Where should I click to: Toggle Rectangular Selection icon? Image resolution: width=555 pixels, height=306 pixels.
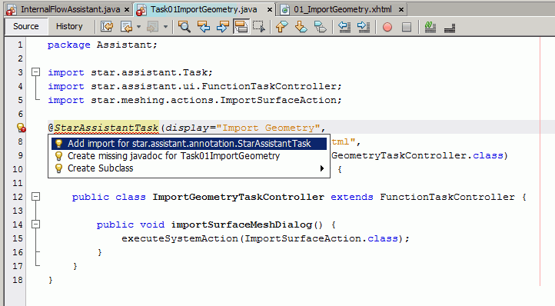click(260, 27)
